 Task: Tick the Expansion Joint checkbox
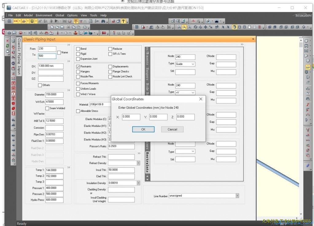(x=78, y=59)
